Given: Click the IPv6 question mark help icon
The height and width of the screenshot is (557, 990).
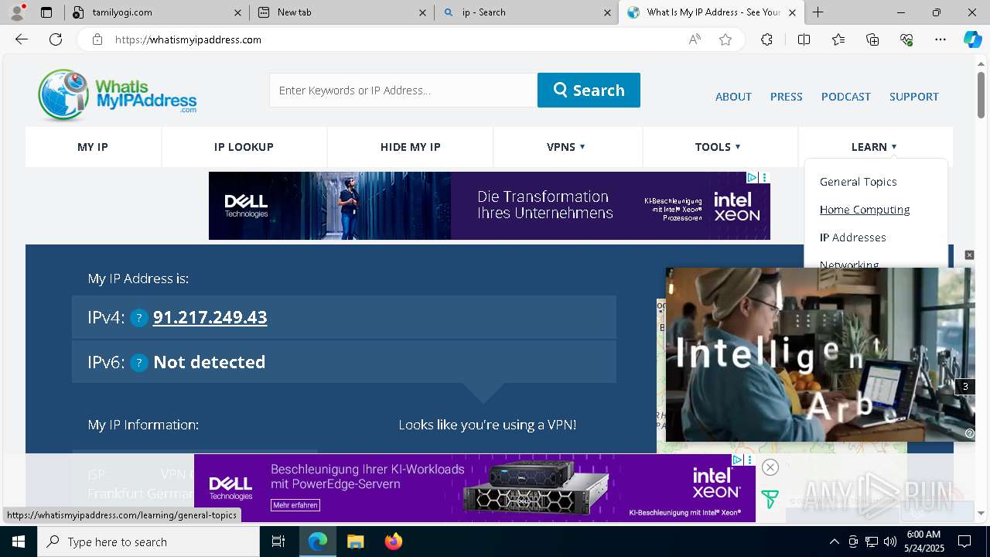Looking at the screenshot, I should pyautogui.click(x=139, y=363).
